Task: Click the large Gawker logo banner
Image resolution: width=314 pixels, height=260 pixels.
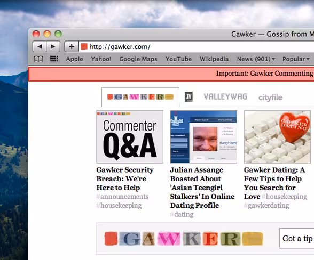Action: click(x=184, y=239)
